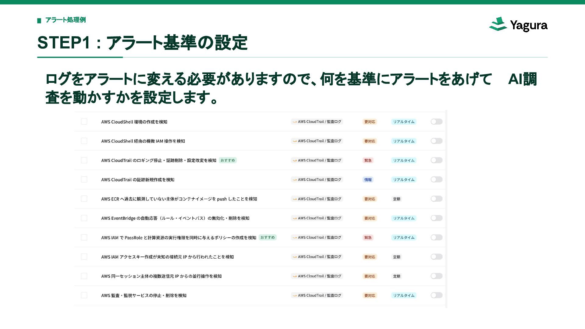The width and height of the screenshot is (585, 329).
Task: Click AWS icon in AWS ECR row
Action: tap(295, 199)
